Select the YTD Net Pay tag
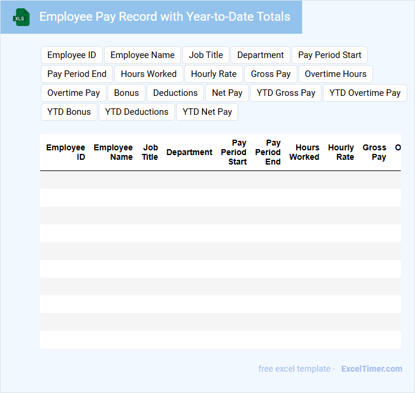 coord(208,112)
